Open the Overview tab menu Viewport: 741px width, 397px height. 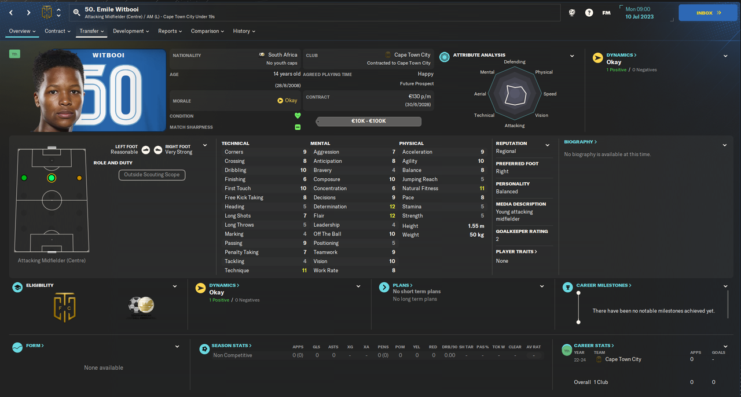(x=22, y=31)
